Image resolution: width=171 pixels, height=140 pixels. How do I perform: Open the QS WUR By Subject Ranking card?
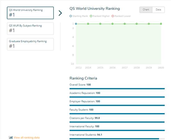30,28
